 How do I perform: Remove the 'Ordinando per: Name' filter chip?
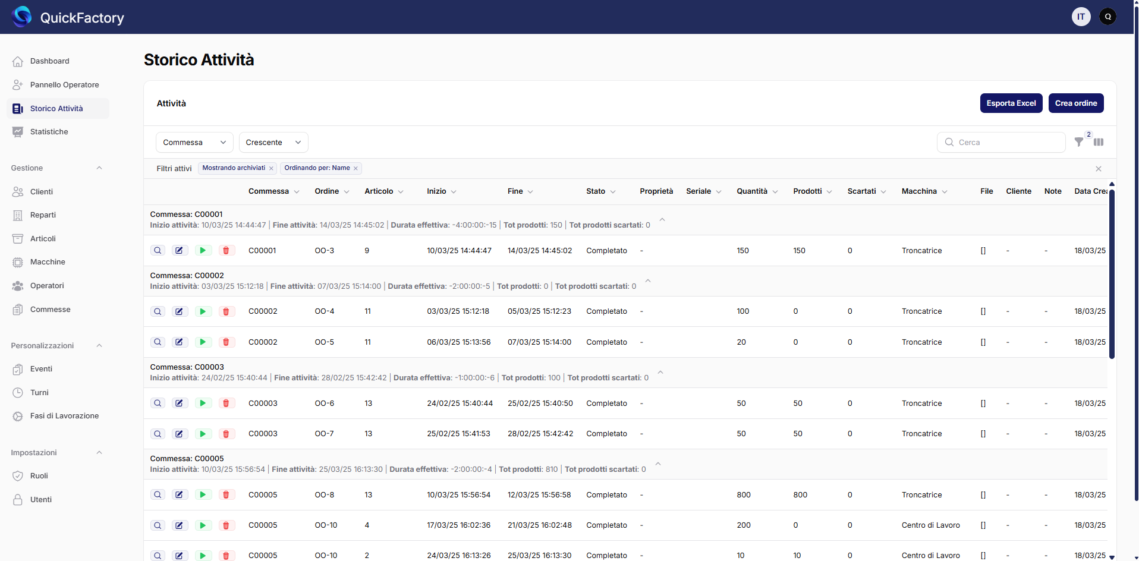355,169
